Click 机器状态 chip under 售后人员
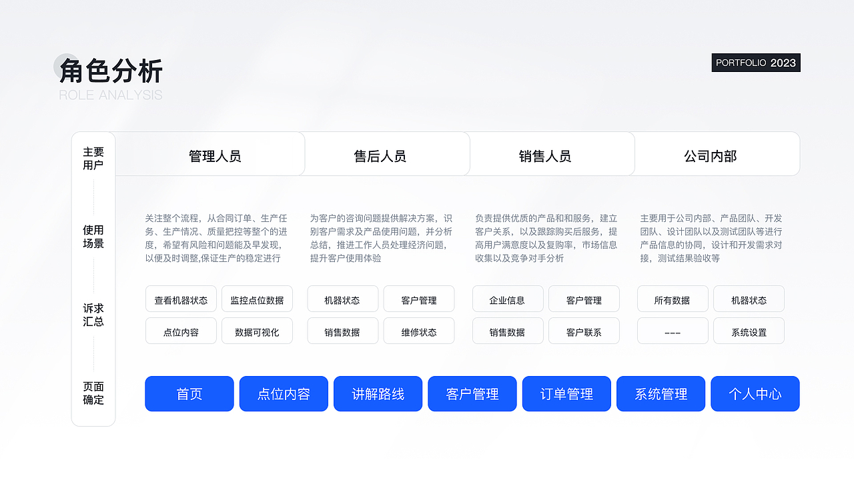The image size is (854, 480). pos(343,299)
